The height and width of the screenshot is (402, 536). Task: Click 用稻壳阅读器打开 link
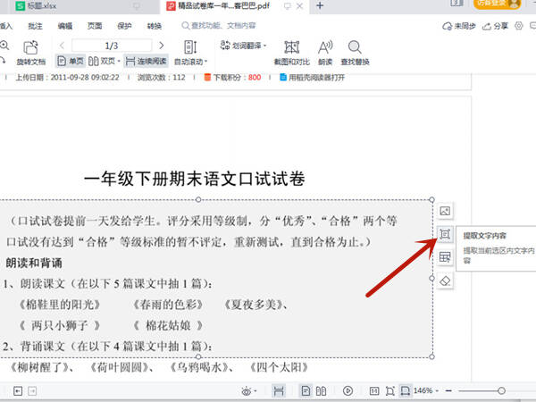point(312,77)
